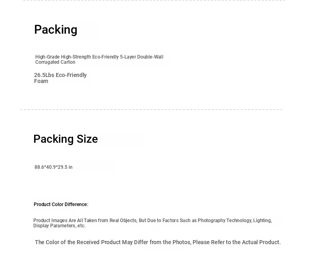317x259 pixels.
Task: Click the word Size in the heading
Action: (x=87, y=139)
